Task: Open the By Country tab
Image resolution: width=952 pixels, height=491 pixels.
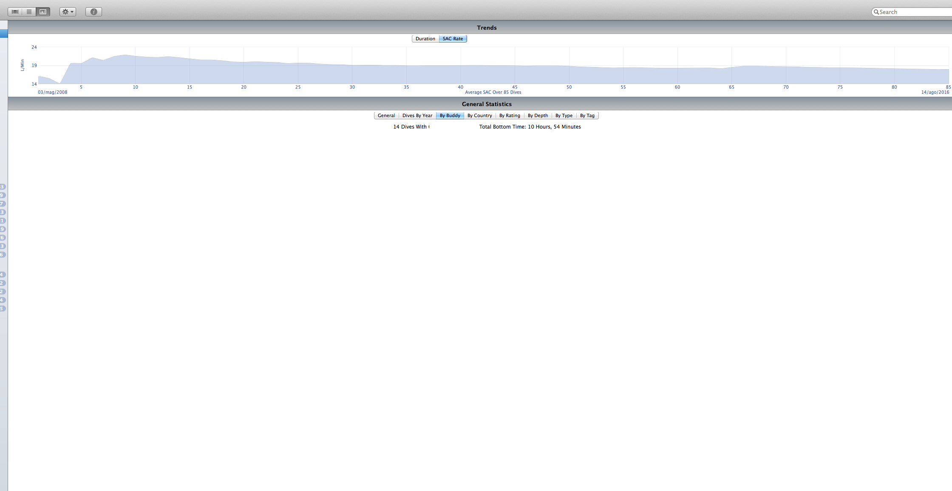Action: click(x=479, y=115)
